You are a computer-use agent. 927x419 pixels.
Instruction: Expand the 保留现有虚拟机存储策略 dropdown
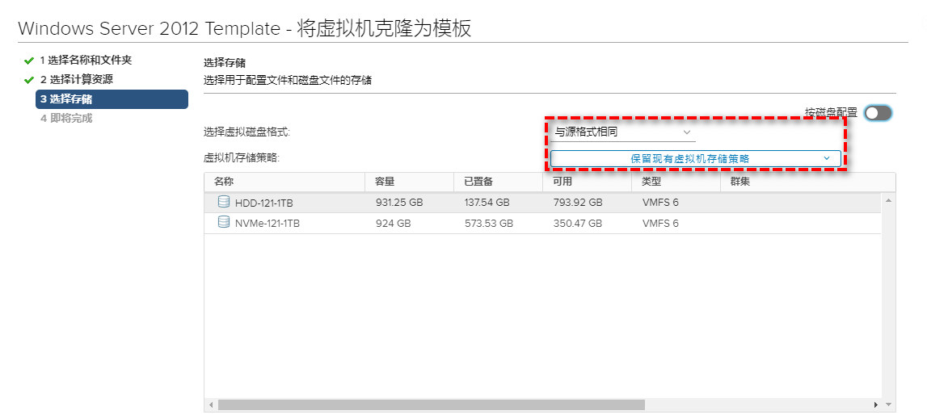696,159
